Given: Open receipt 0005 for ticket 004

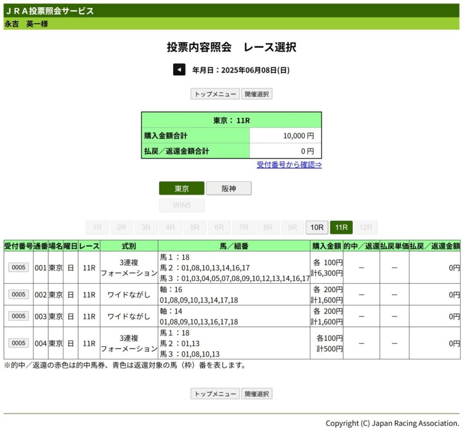Looking at the screenshot, I should pyautogui.click(x=19, y=343).
